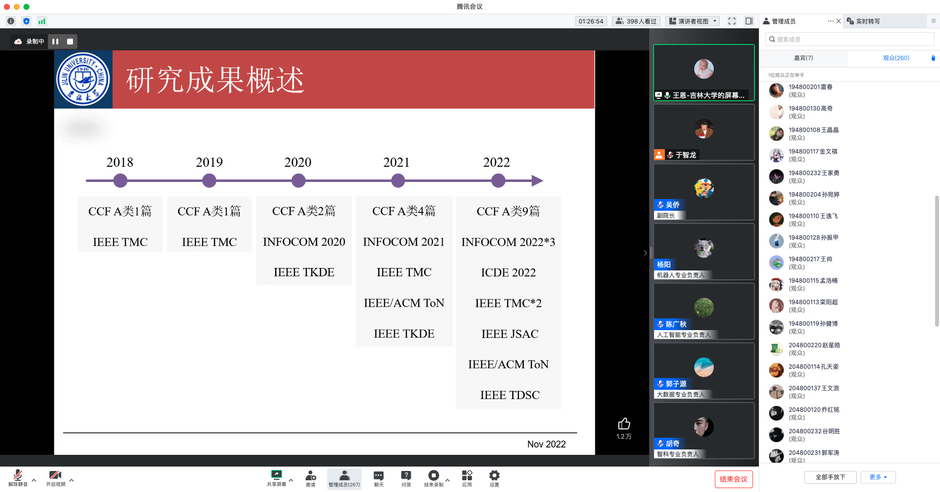The image size is (940, 492).
Task: Click the member search field
Action: pyautogui.click(x=849, y=39)
